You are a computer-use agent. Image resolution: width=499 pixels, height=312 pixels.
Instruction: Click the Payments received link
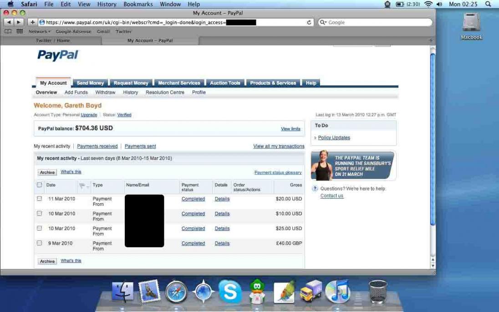tap(97, 146)
